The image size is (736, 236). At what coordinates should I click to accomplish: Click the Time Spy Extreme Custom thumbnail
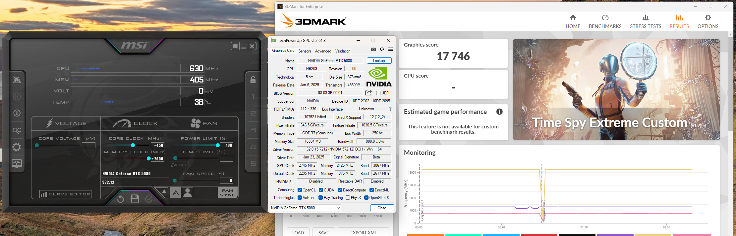(616, 89)
